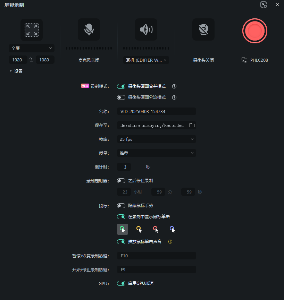The height and width of the screenshot is (300, 284).
Task: Open the 推荐 quality dropdown
Action: coord(157,153)
